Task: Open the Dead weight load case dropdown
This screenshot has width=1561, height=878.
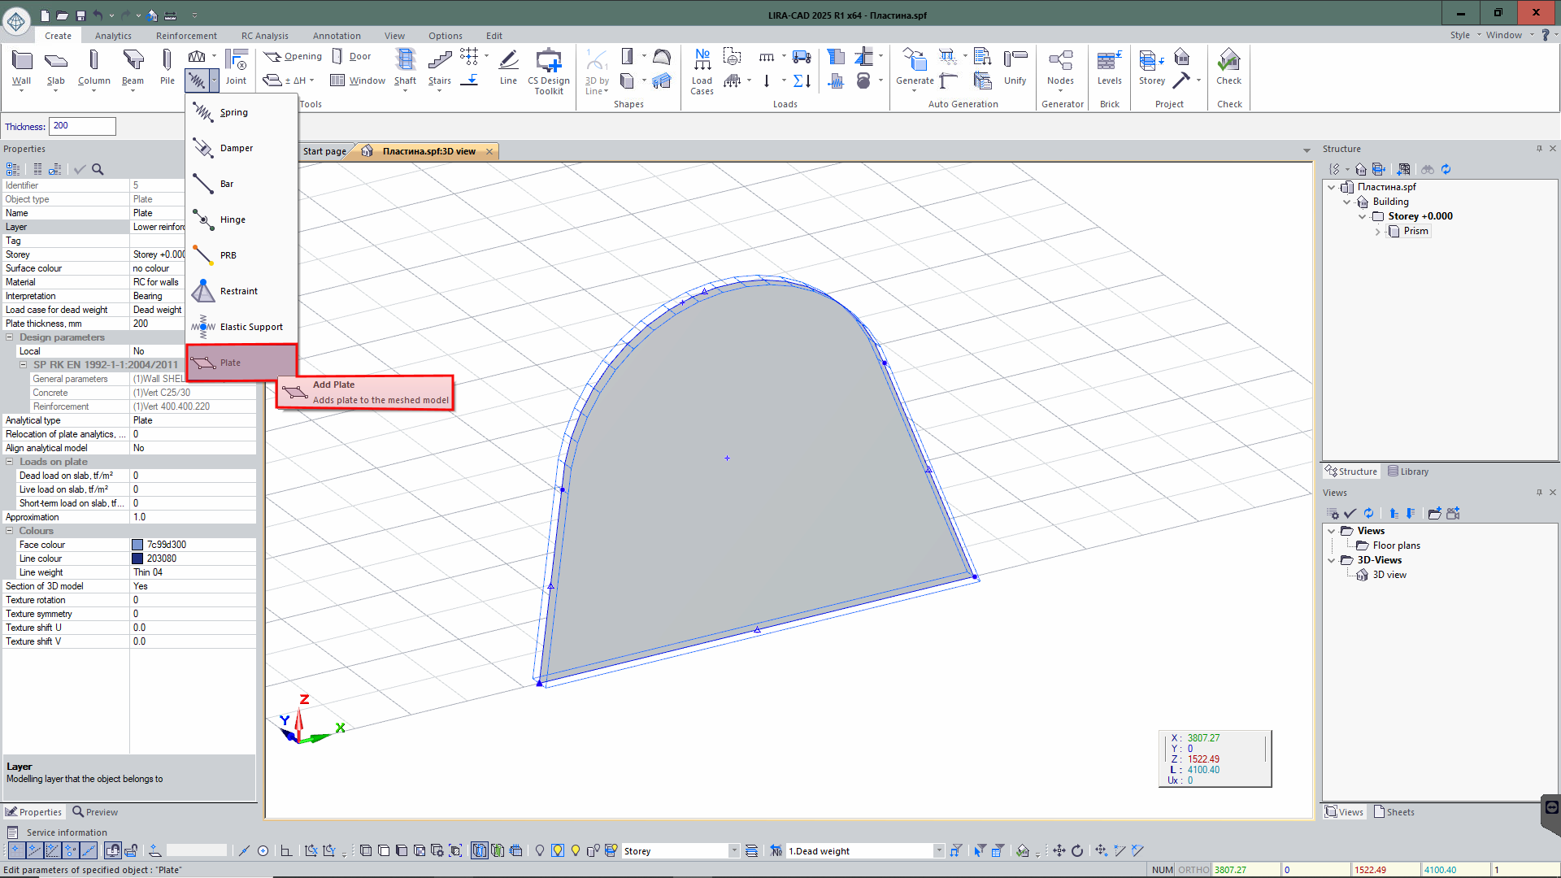Action: pos(938,851)
